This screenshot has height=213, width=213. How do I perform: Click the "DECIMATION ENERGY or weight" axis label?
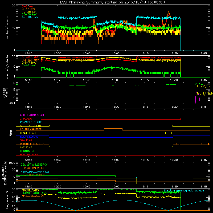4,173
